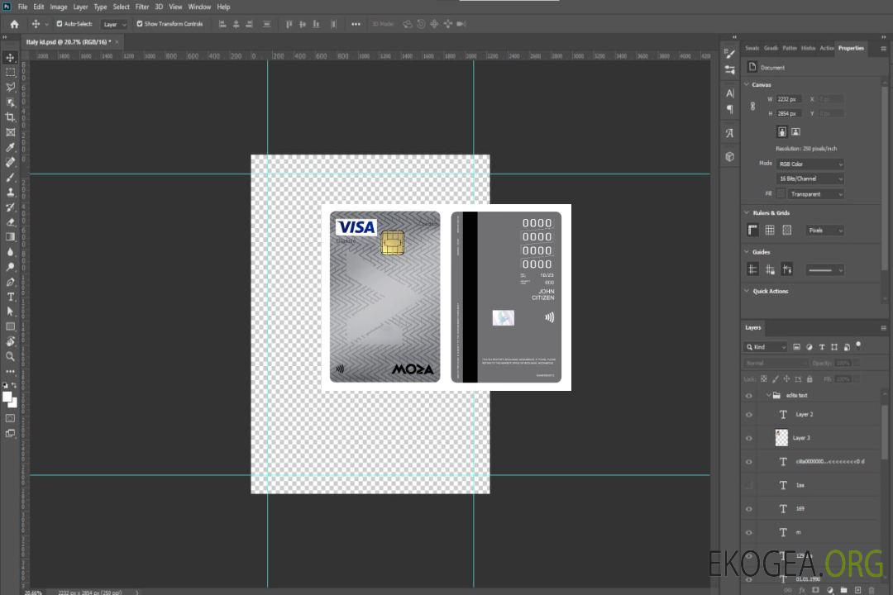This screenshot has width=893, height=595.
Task: Toggle the Auto-Select checkbox
Action: click(60, 24)
